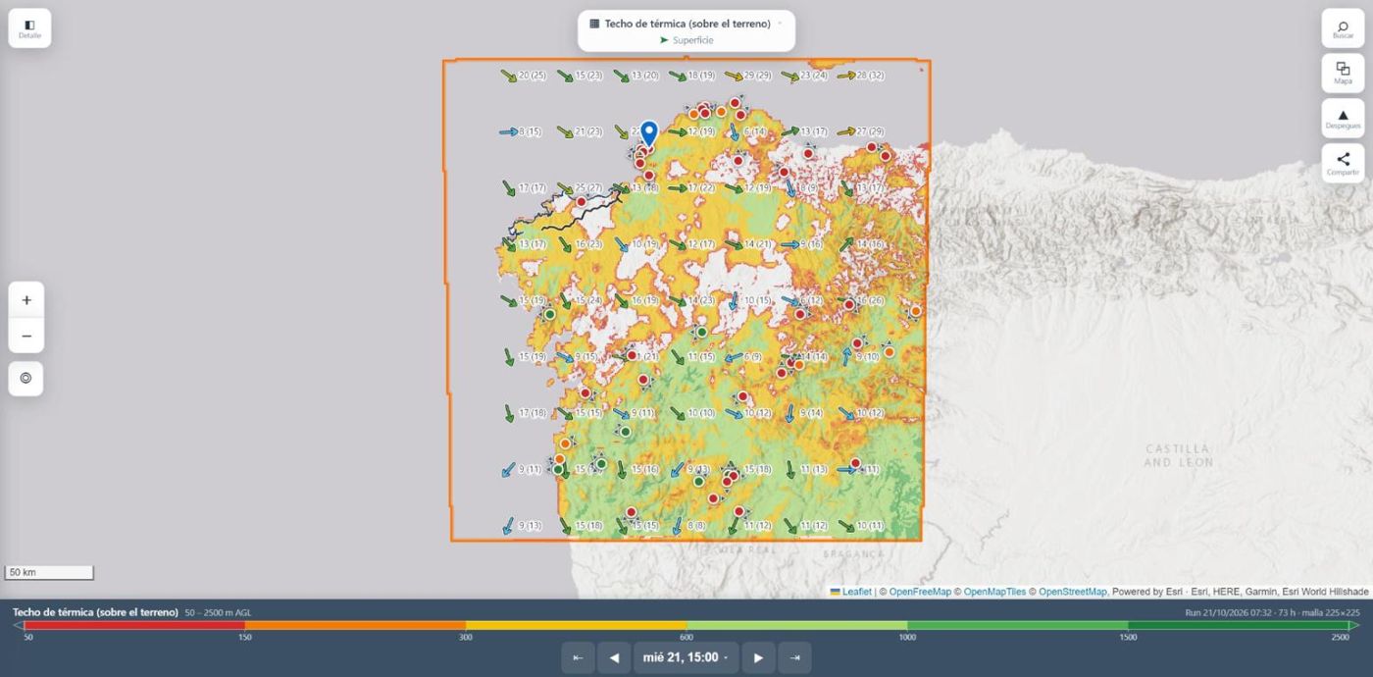Open the Detalle side panel

click(x=29, y=28)
